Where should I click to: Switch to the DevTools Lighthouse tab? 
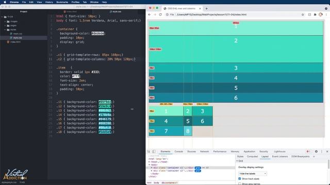tap(279, 152)
